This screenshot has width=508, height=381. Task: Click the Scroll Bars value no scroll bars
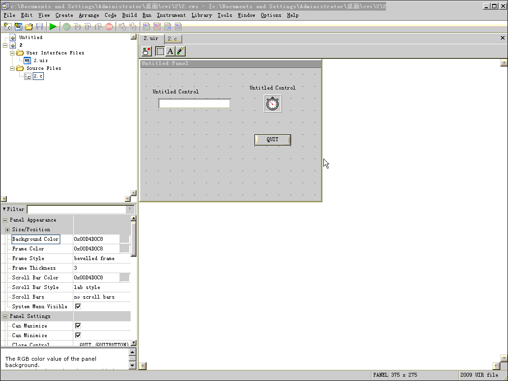pos(94,297)
